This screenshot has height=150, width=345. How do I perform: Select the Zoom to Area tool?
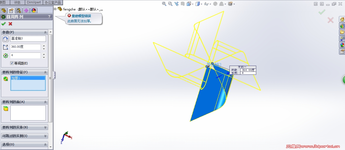click(x=170, y=4)
